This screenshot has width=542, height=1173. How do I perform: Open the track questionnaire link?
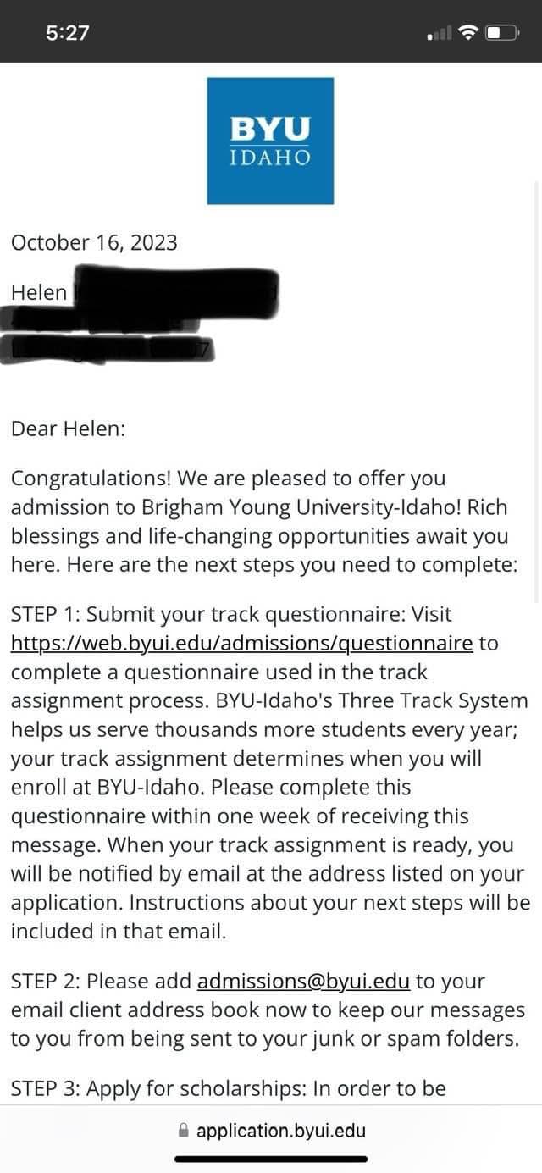point(241,644)
